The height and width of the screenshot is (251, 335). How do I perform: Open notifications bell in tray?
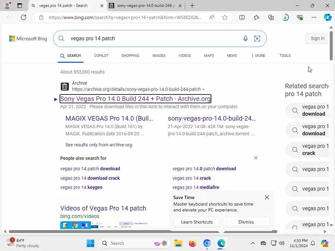pyautogui.click(x=313, y=243)
